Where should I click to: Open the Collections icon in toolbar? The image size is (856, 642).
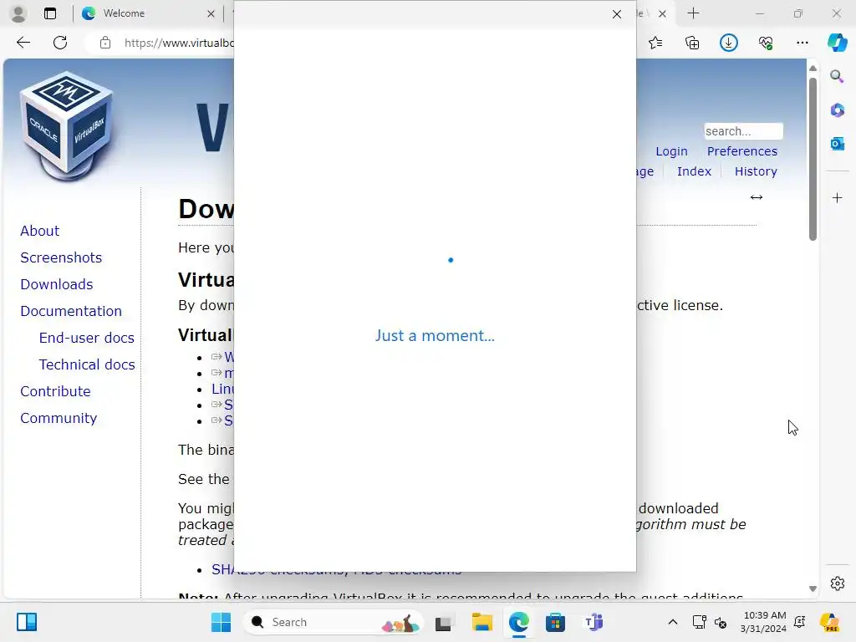[692, 43]
